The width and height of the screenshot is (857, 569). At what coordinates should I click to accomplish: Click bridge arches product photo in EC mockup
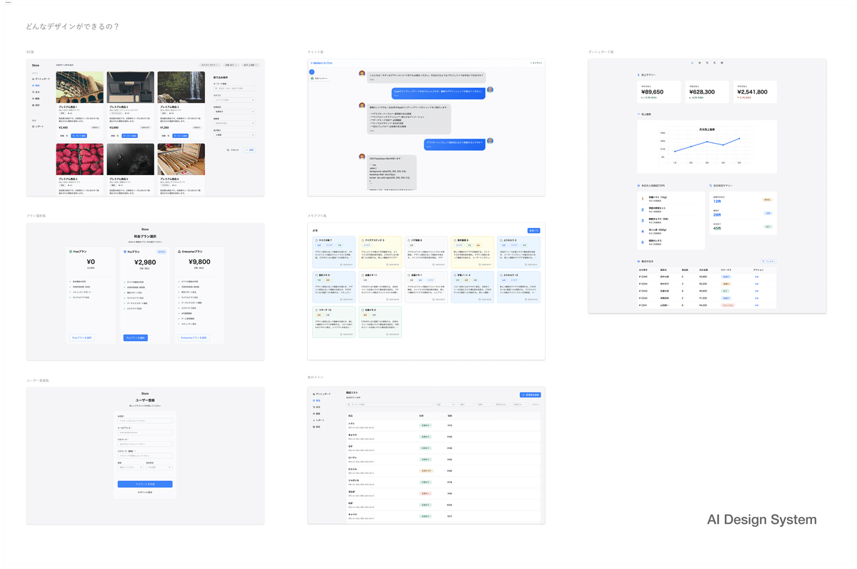[x=80, y=87]
